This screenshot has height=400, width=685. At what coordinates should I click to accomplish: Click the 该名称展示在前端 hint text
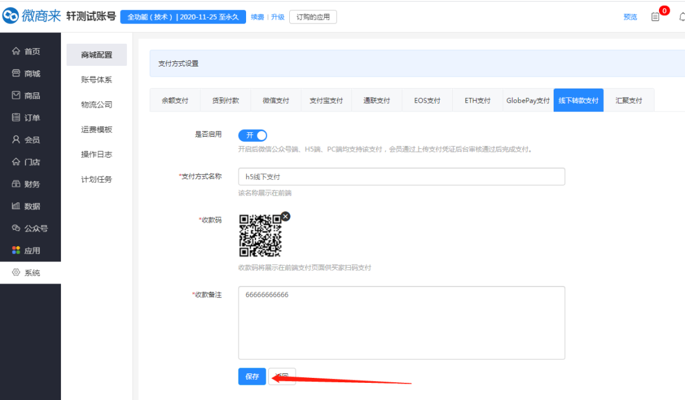point(264,193)
